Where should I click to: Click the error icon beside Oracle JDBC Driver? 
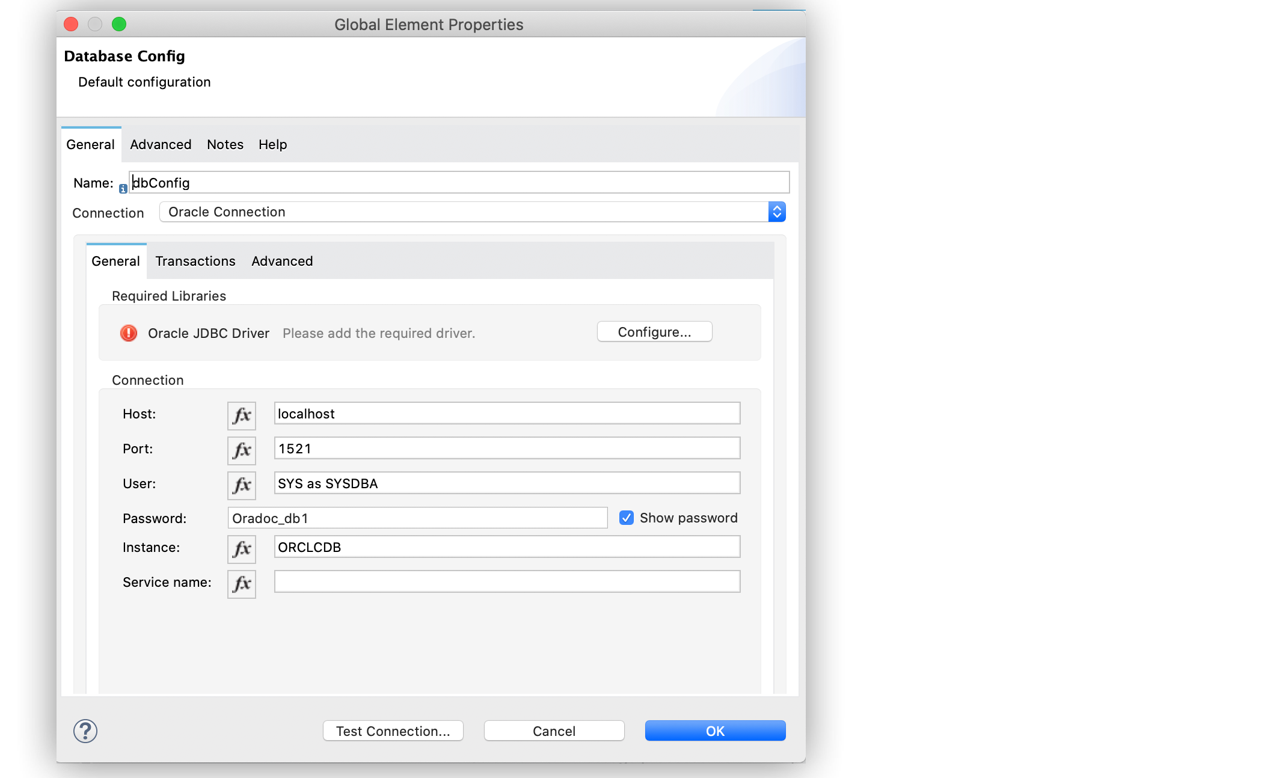tap(127, 333)
